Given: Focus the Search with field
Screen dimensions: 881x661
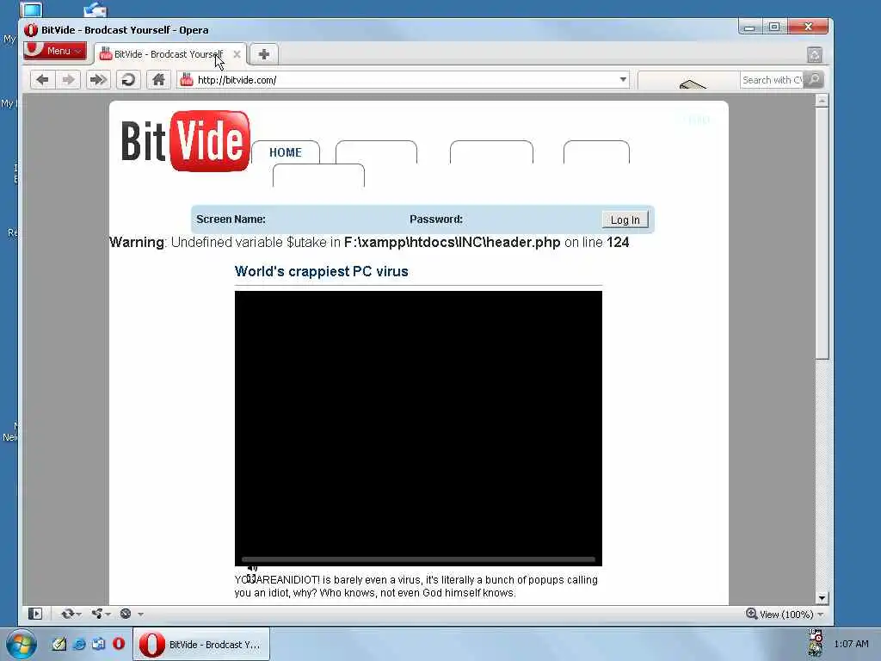Looking at the screenshot, I should coord(772,80).
